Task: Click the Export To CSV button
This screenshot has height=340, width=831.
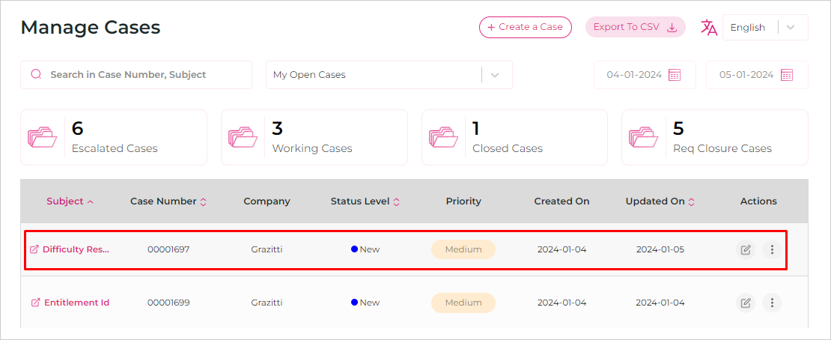Action: coord(636,27)
